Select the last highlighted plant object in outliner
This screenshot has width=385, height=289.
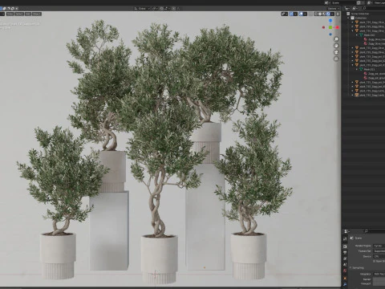tap(370, 95)
